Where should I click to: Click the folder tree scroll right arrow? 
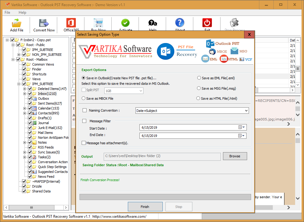(x=66, y=207)
